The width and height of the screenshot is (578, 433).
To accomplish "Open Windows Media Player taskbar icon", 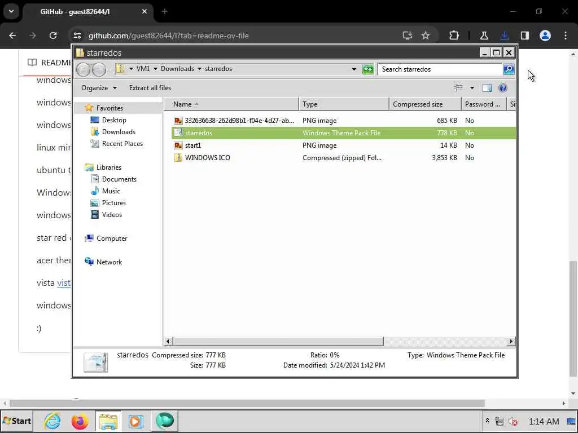I will [x=135, y=421].
